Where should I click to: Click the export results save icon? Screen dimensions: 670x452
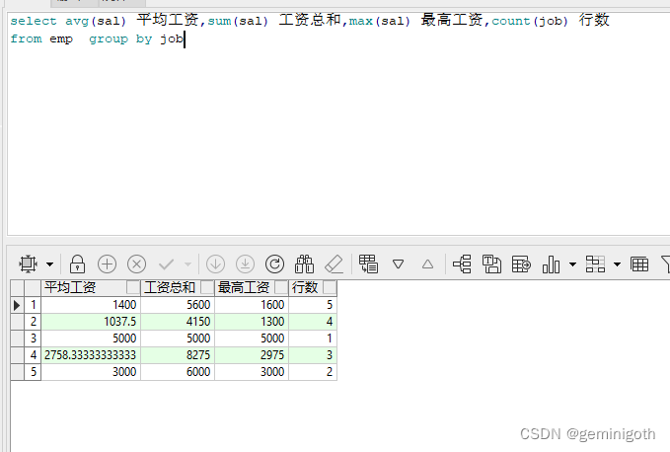[491, 264]
